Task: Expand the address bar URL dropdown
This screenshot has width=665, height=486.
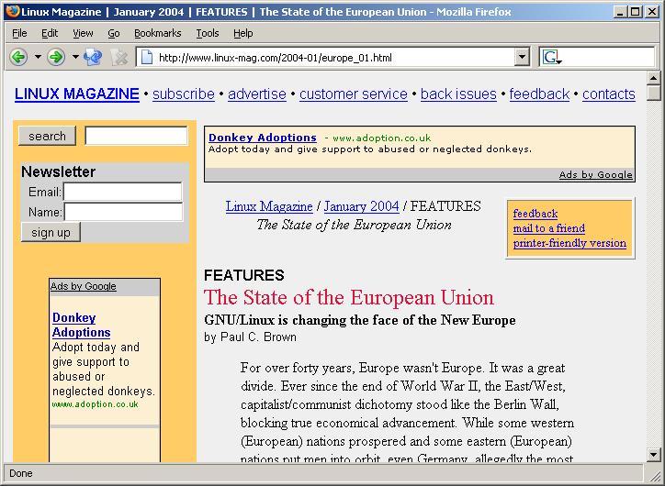Action: click(522, 57)
